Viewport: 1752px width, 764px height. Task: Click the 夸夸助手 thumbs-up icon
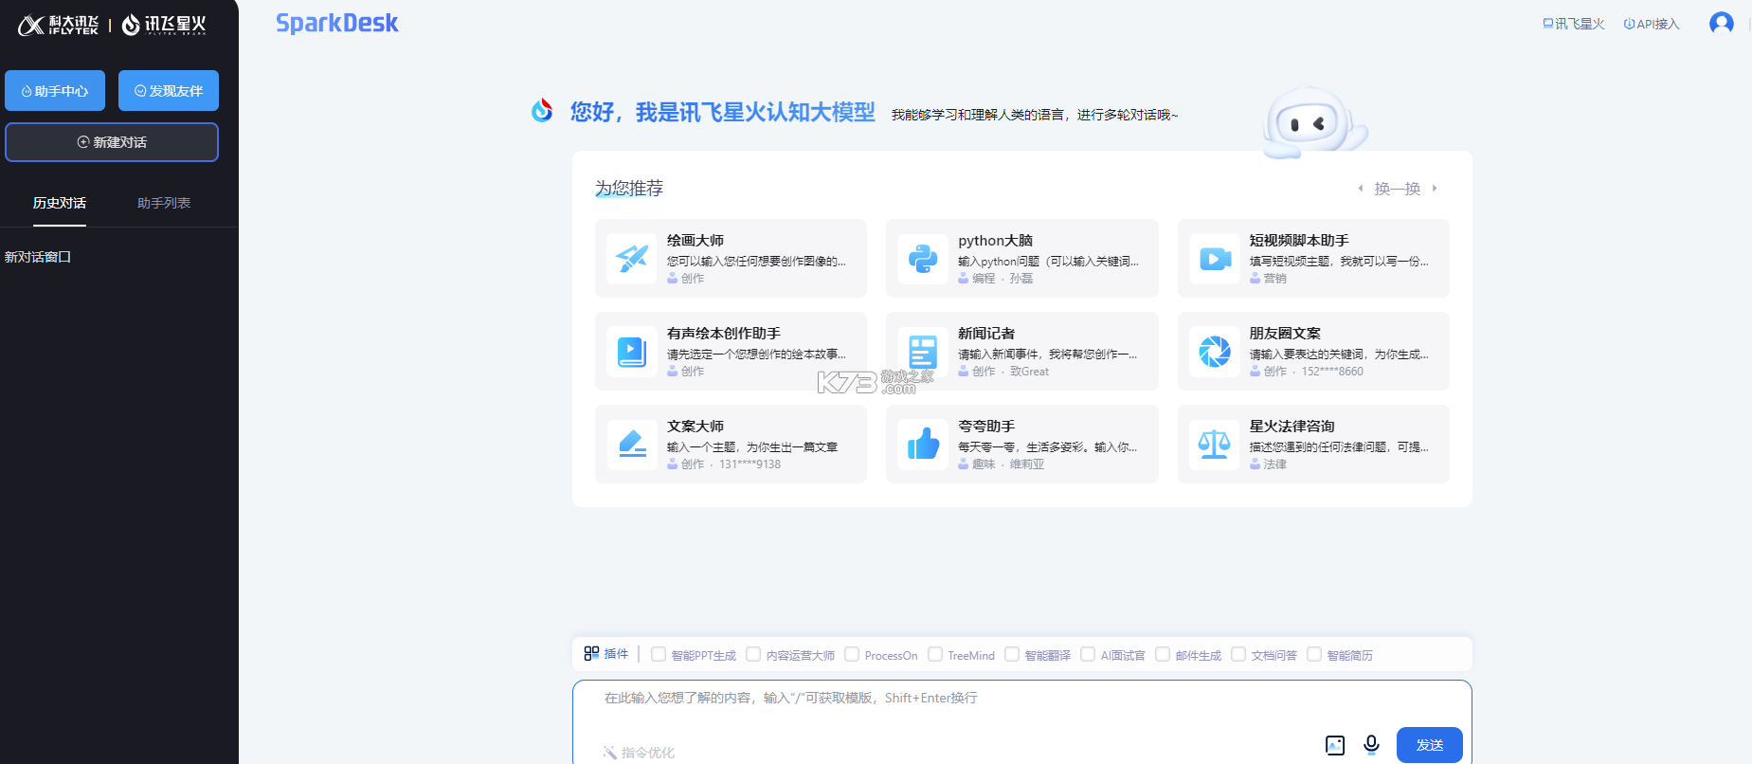(923, 445)
